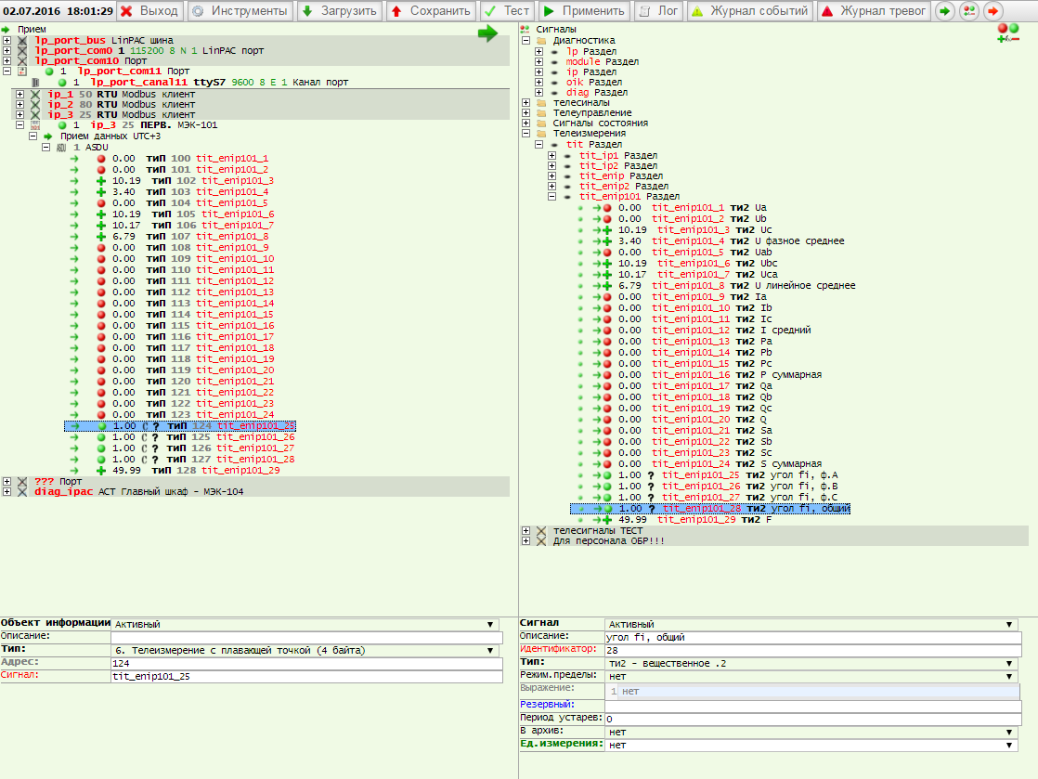Click the ASDU node icon
The height and width of the screenshot is (779, 1038).
pyautogui.click(x=61, y=148)
